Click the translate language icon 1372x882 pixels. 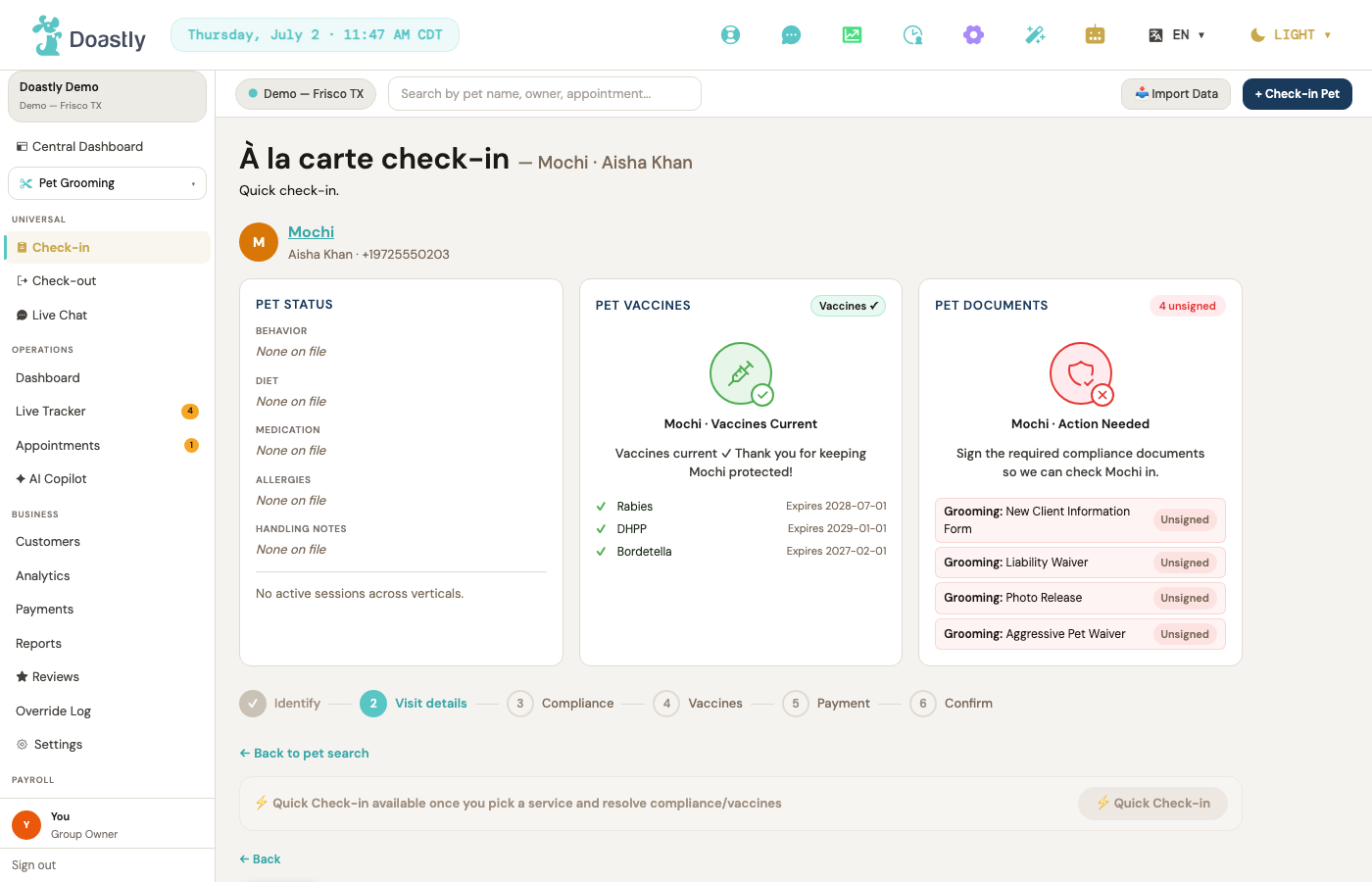point(1155,35)
